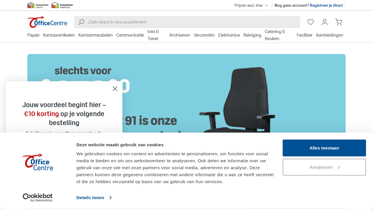Click the Office Centre logo in the header
373x209 pixels.
coord(47,22)
